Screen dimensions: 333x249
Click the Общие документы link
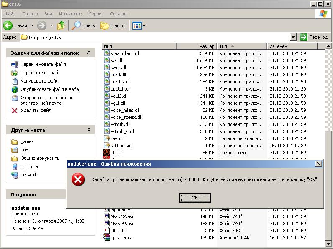[40, 158]
